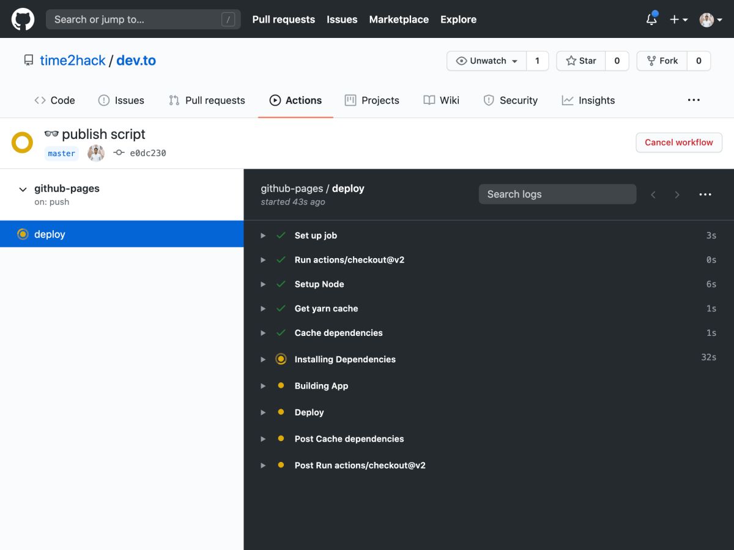View the forks count beside Fork
The width and height of the screenshot is (734, 550).
tap(699, 61)
